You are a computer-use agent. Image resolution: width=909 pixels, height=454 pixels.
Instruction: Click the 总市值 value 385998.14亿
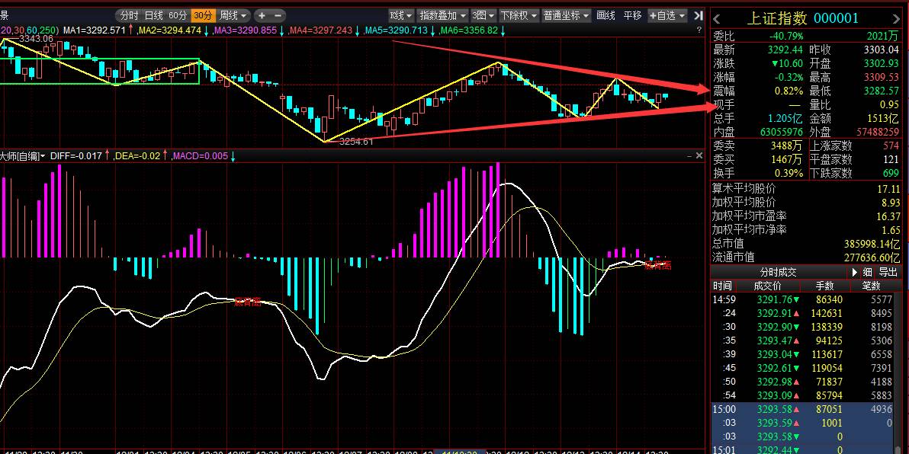click(x=872, y=244)
